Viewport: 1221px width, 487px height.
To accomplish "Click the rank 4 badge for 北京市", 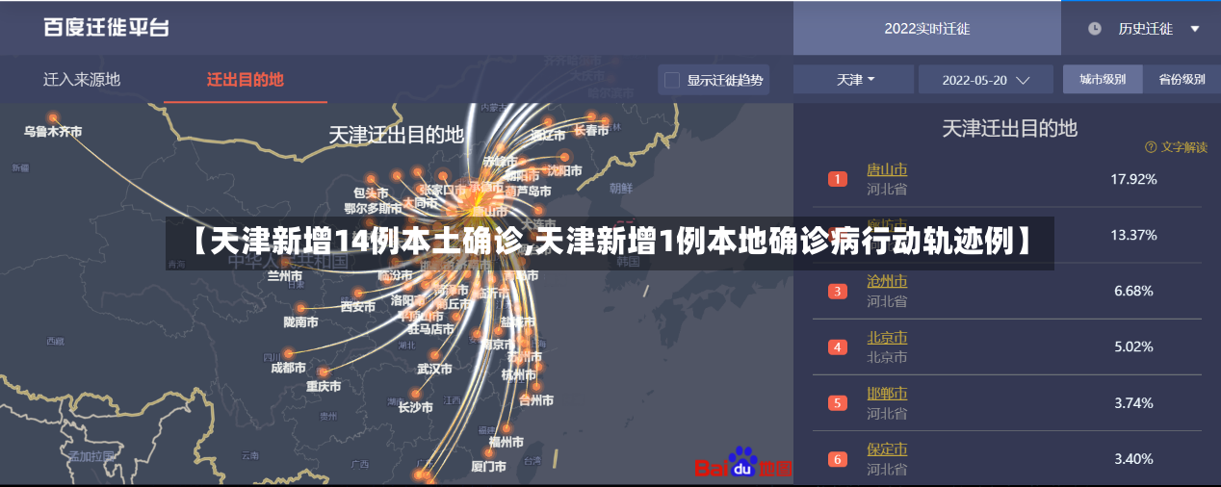I will pyautogui.click(x=838, y=347).
